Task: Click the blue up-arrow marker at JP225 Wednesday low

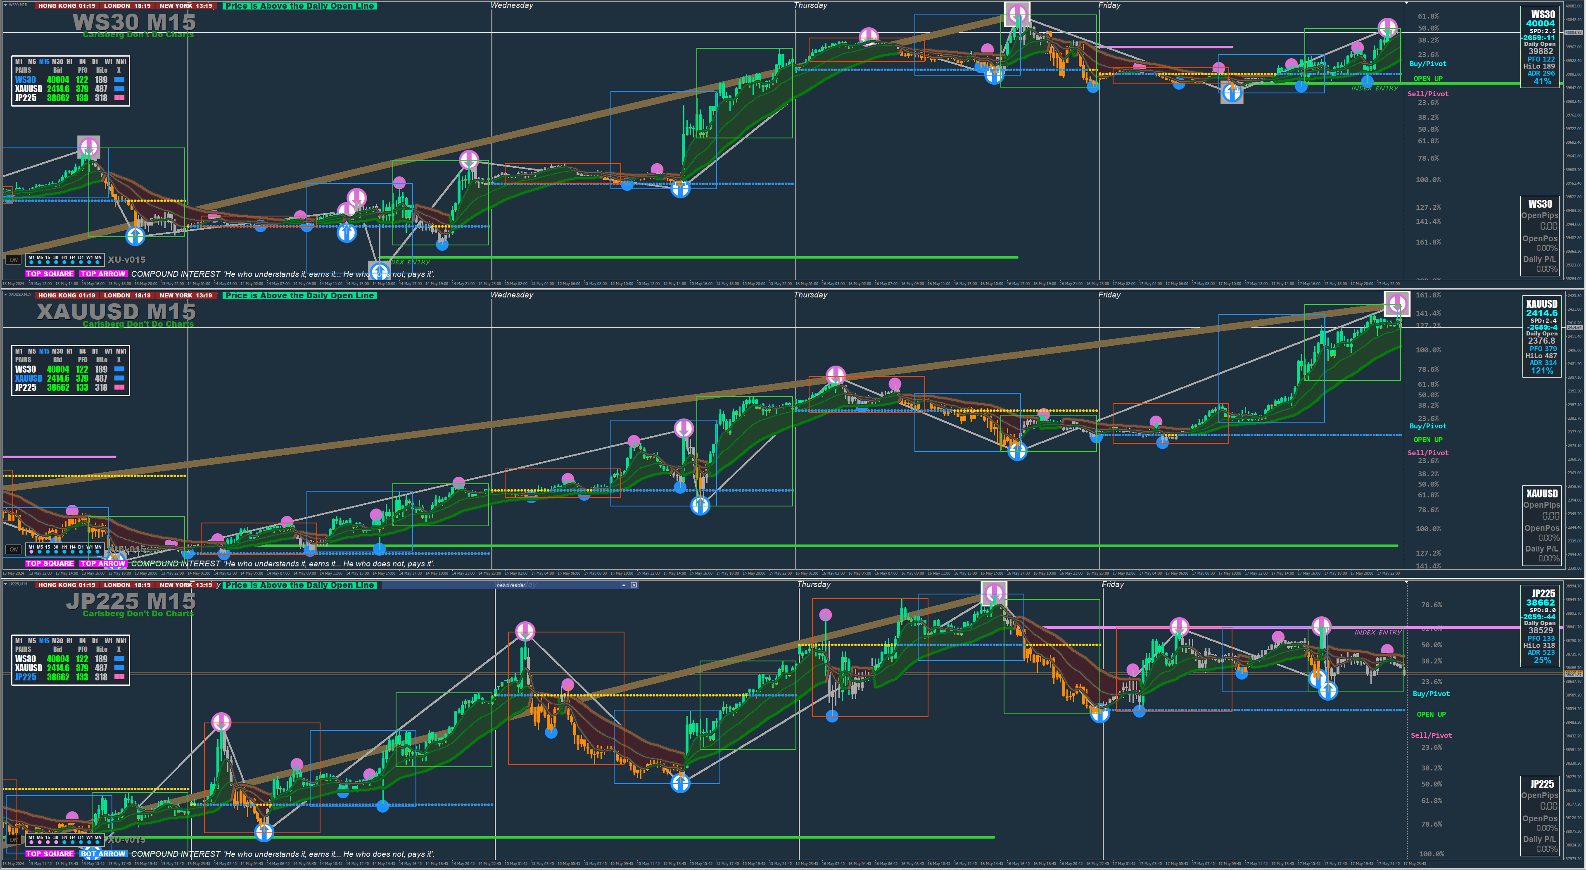Action: [680, 783]
